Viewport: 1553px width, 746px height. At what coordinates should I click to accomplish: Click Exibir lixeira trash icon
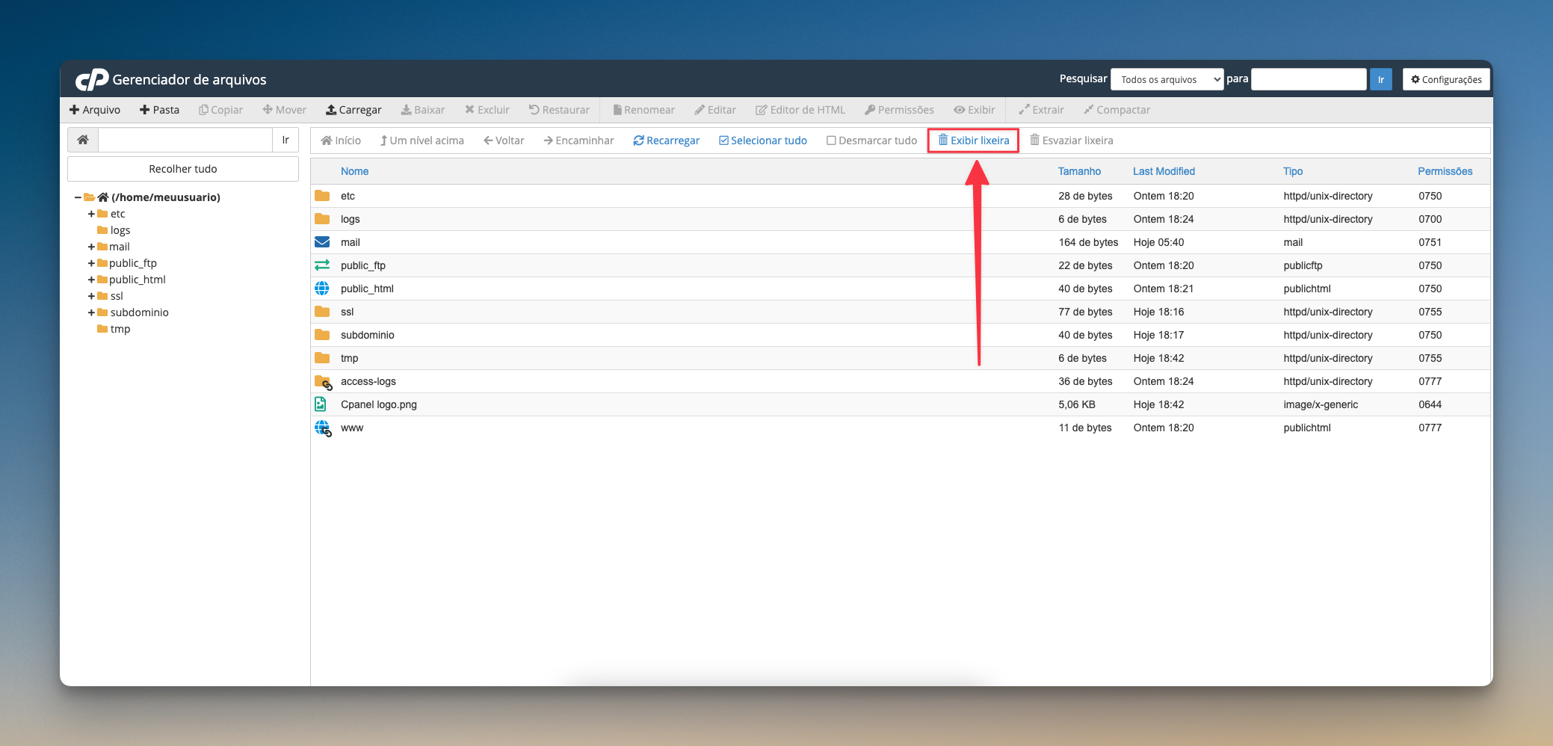point(943,140)
